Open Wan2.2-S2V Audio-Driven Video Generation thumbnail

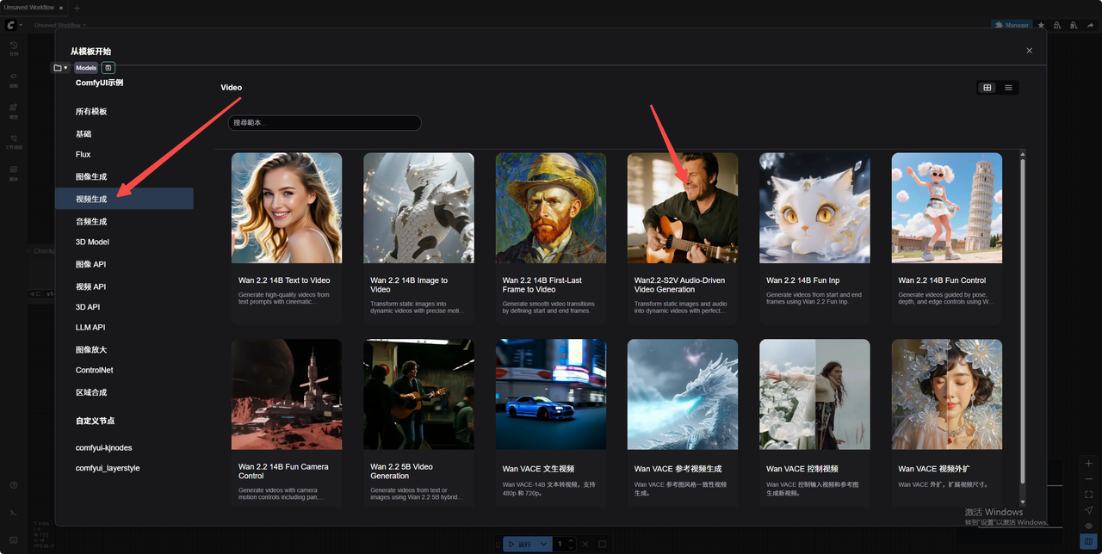click(x=683, y=208)
